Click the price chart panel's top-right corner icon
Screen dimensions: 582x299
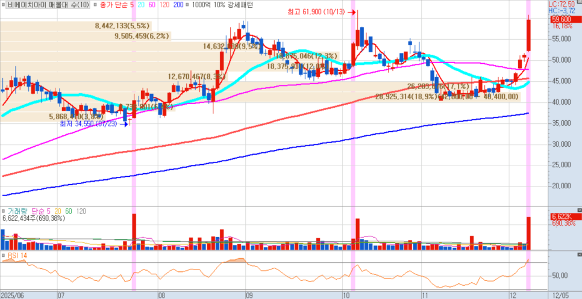[580, 2]
